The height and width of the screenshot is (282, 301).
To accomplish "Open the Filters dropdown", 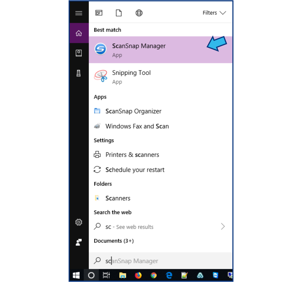I will pos(214,13).
